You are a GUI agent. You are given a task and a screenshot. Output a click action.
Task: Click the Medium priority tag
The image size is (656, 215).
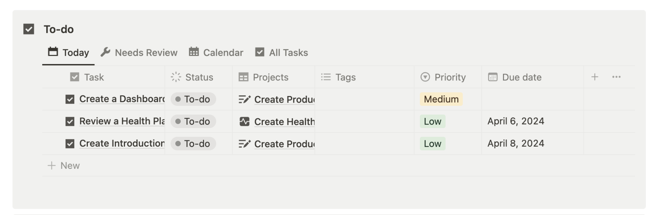[x=441, y=99]
